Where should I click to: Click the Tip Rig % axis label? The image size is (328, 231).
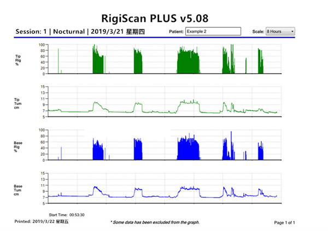19,60
